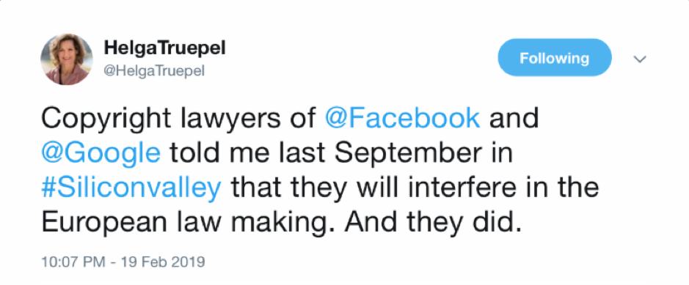Screen dimensions: 689x285
Task: Open HelgaTruepel's profile picture
Action: (67, 59)
